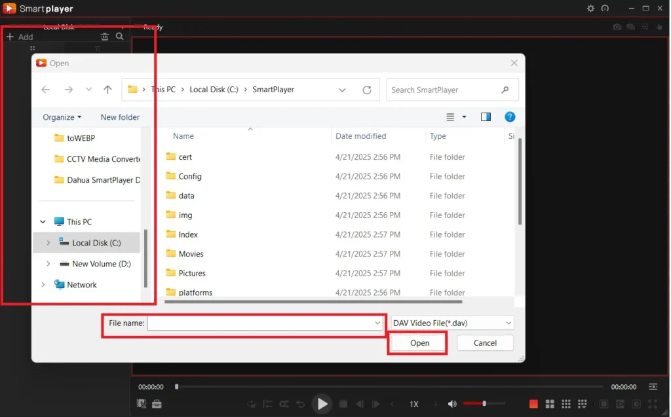Collapse the This PC tree node
The image size is (671, 417).
43,221
